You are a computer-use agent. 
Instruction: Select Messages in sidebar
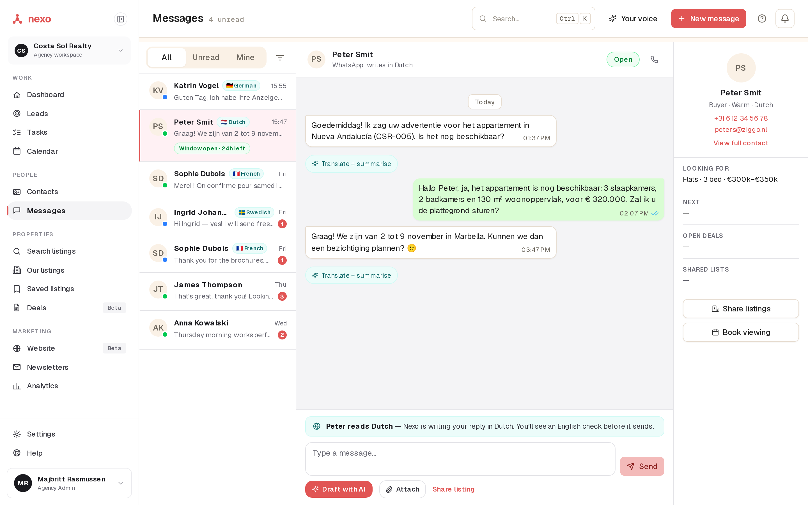(70, 211)
